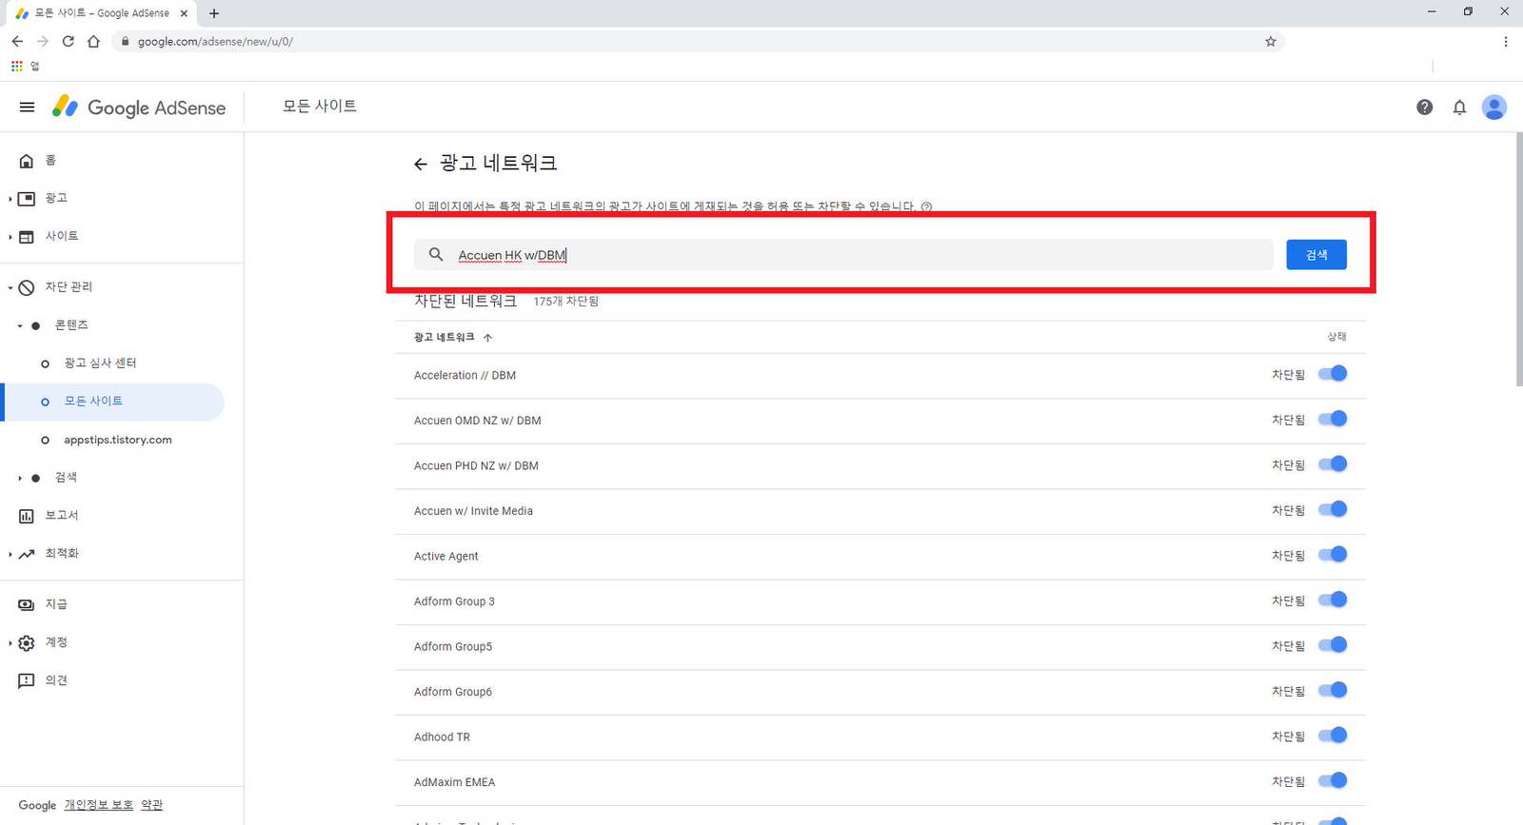Toggle blocking for Accuen PHD NZ w/ DBM
This screenshot has height=825, width=1523.
[1333, 464]
